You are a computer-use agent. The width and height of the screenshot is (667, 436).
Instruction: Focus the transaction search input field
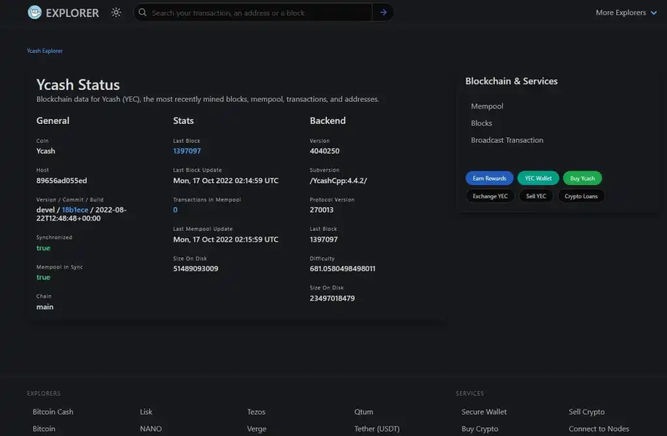[x=257, y=12]
